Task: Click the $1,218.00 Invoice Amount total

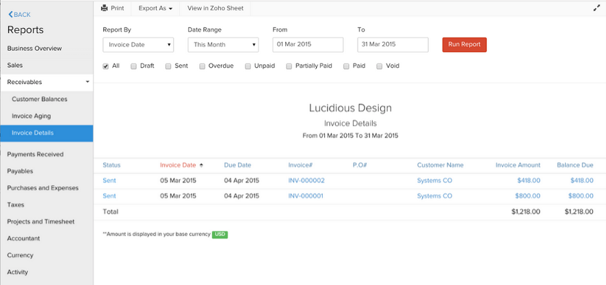Action: [x=526, y=212]
